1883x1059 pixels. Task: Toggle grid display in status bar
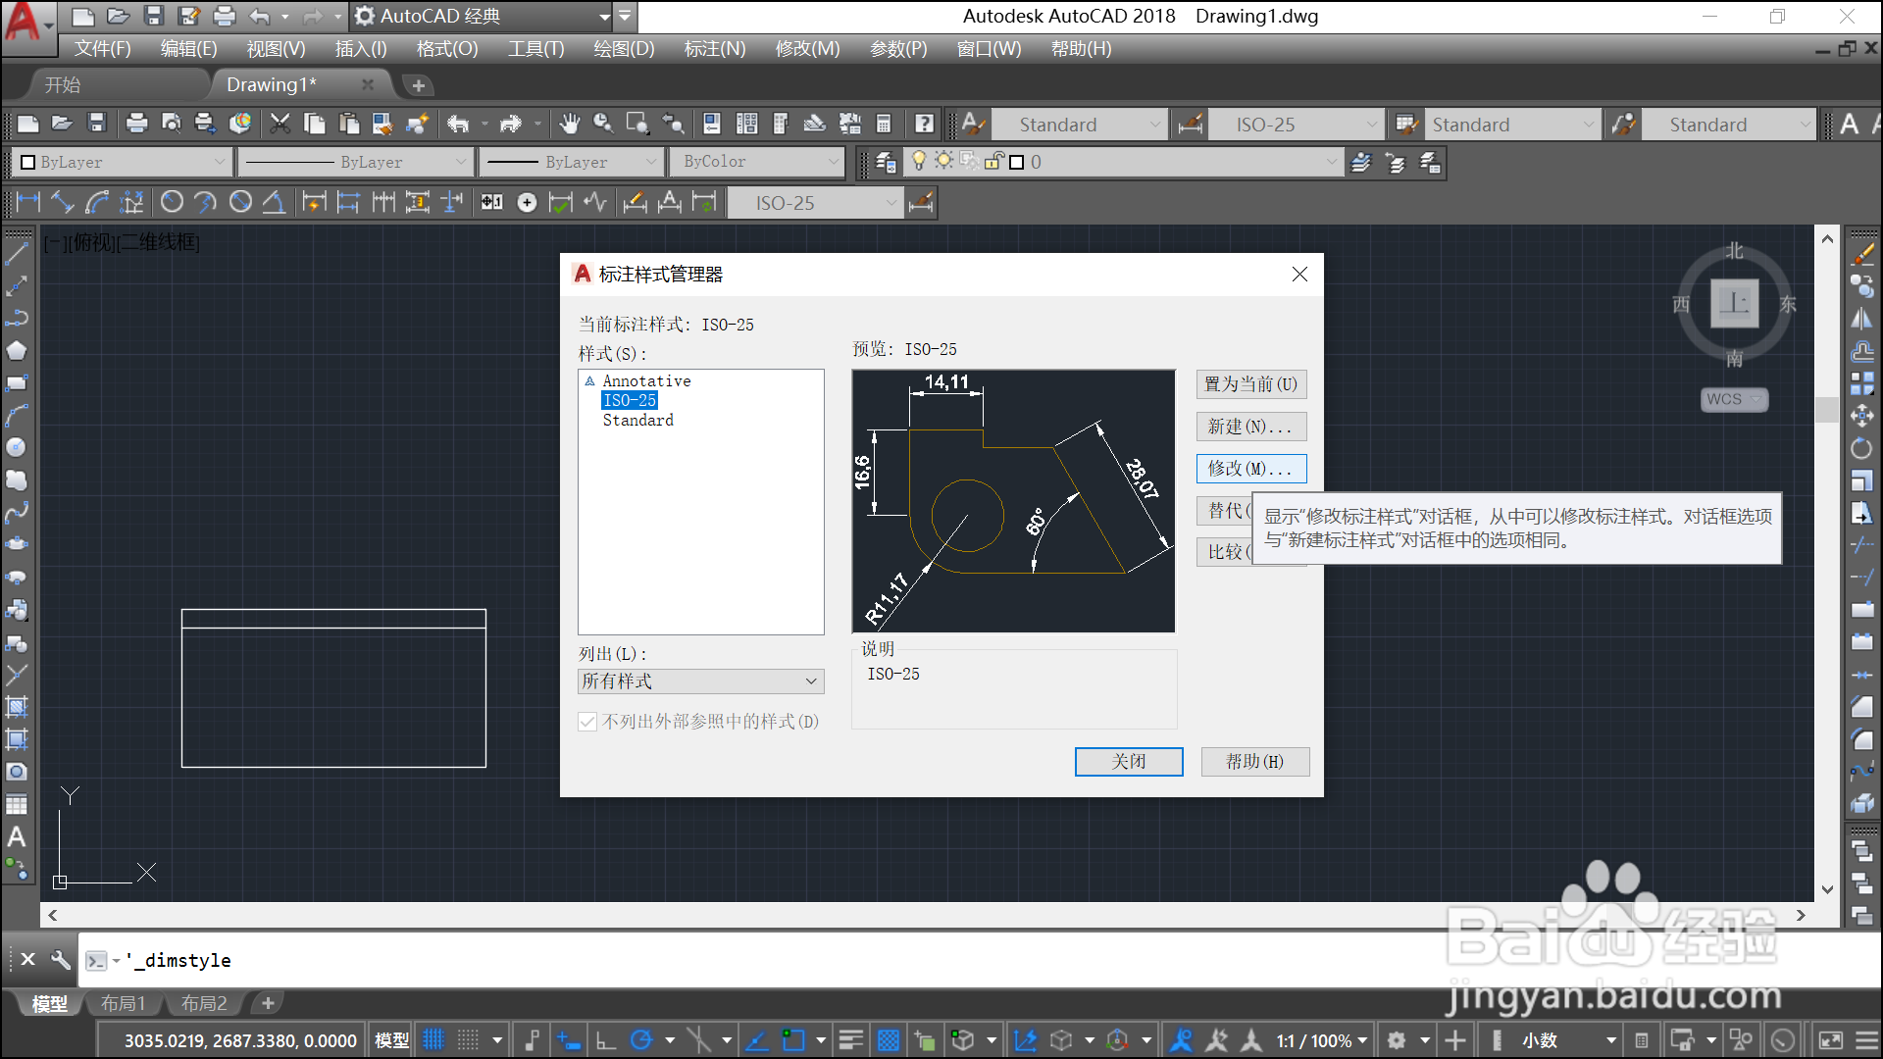(x=433, y=1040)
